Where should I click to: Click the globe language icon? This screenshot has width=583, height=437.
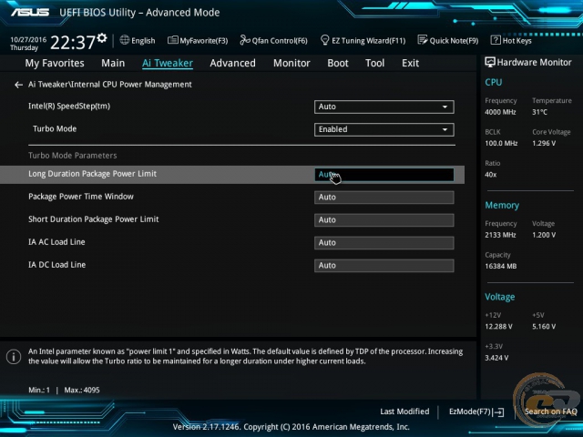pyautogui.click(x=124, y=40)
